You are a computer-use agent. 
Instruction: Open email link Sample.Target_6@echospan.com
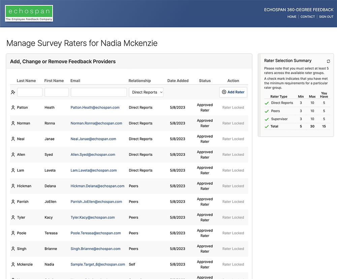(x=98, y=265)
